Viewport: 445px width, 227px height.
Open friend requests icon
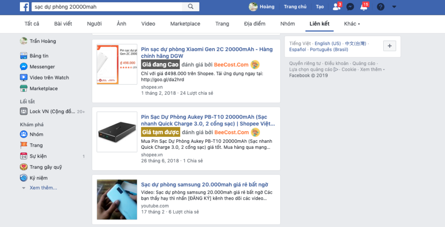(337, 7)
